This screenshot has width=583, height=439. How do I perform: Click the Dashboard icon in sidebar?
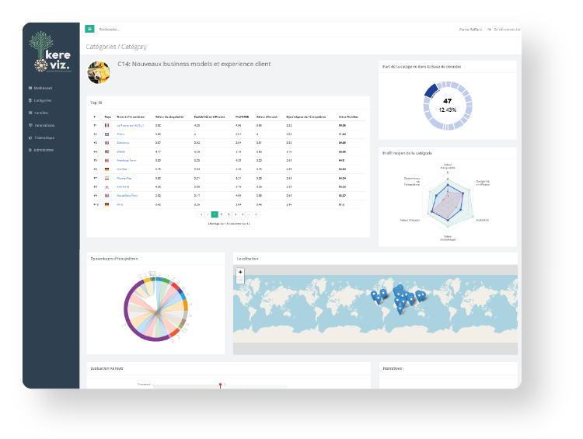(30, 88)
